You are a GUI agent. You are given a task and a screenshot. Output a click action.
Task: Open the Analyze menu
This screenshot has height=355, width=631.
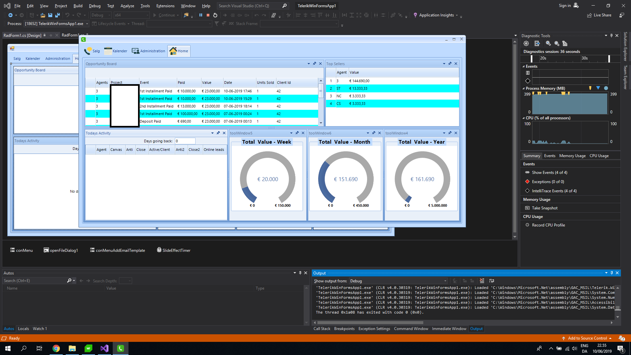tap(127, 6)
